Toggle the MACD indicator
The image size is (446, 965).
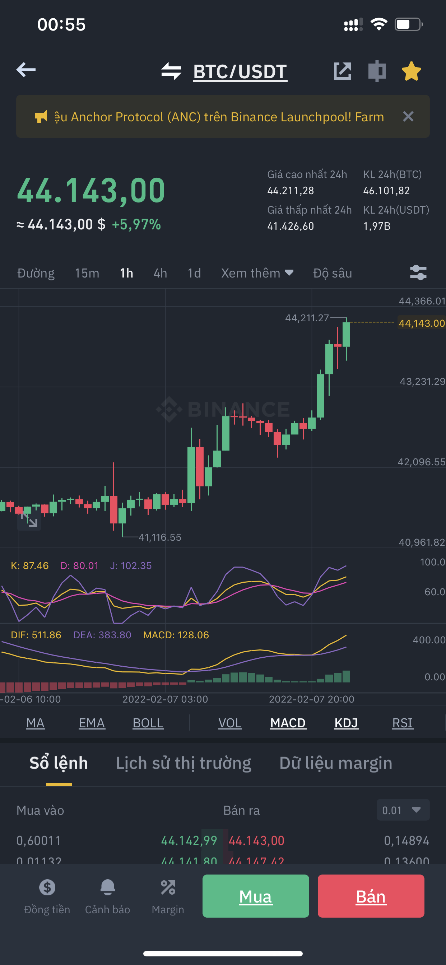coord(288,723)
